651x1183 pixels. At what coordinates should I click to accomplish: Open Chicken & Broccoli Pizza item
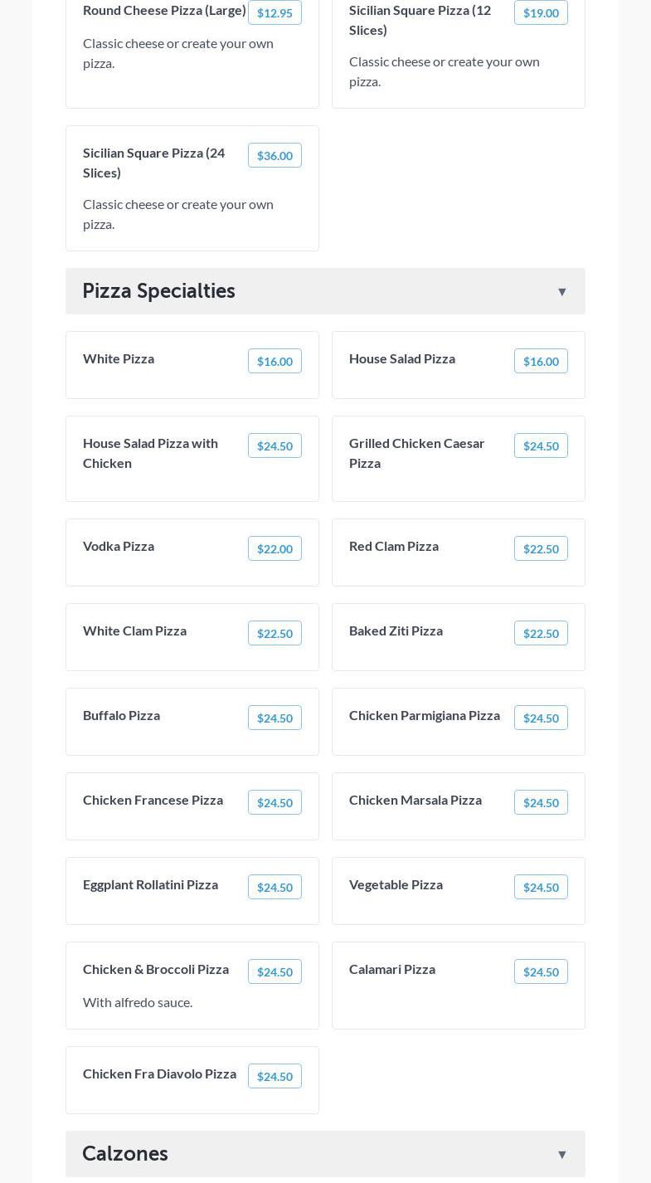pos(156,970)
